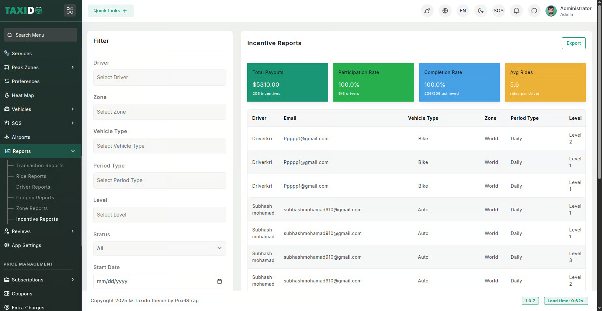This screenshot has height=311, width=602.
Task: Open Transaction Reports in sidebar
Action: (40, 166)
